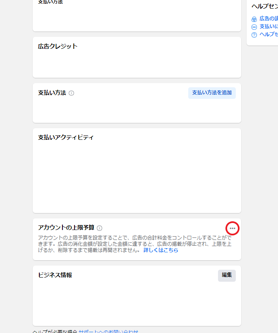Click the minus-circle icon beside the 支払いに link
This screenshot has height=333, width=278.
(x=254, y=27)
